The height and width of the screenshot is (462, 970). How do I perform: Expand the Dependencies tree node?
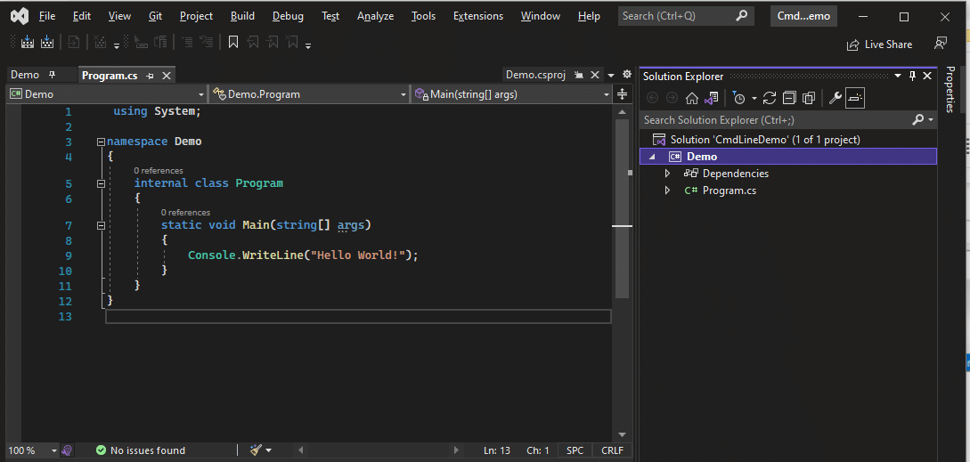click(x=667, y=174)
